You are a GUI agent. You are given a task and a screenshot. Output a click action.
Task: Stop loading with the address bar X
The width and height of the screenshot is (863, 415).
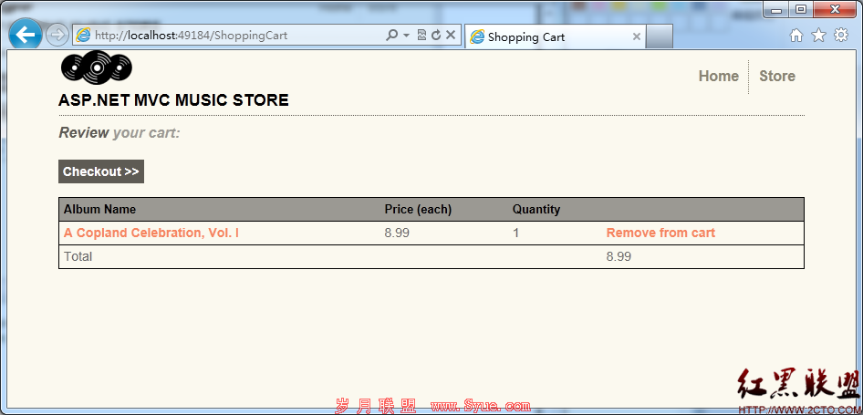pyautogui.click(x=451, y=36)
